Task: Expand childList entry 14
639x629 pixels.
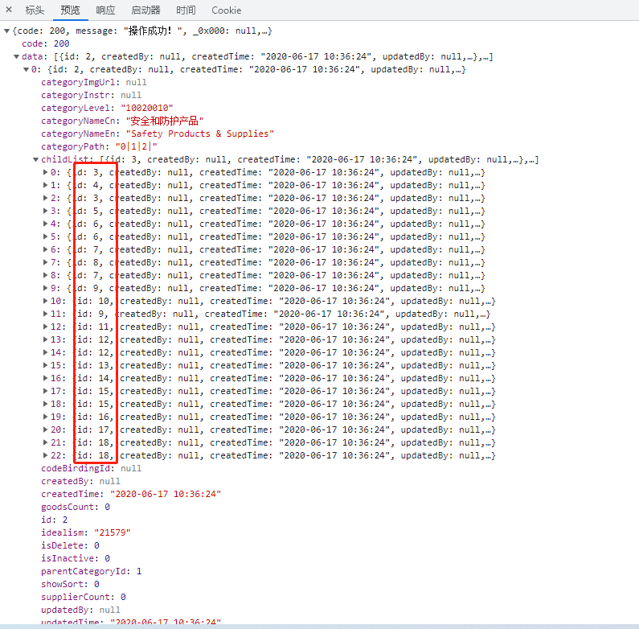Action: (45, 352)
